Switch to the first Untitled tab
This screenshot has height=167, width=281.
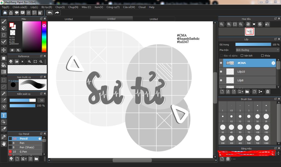(69, 19)
